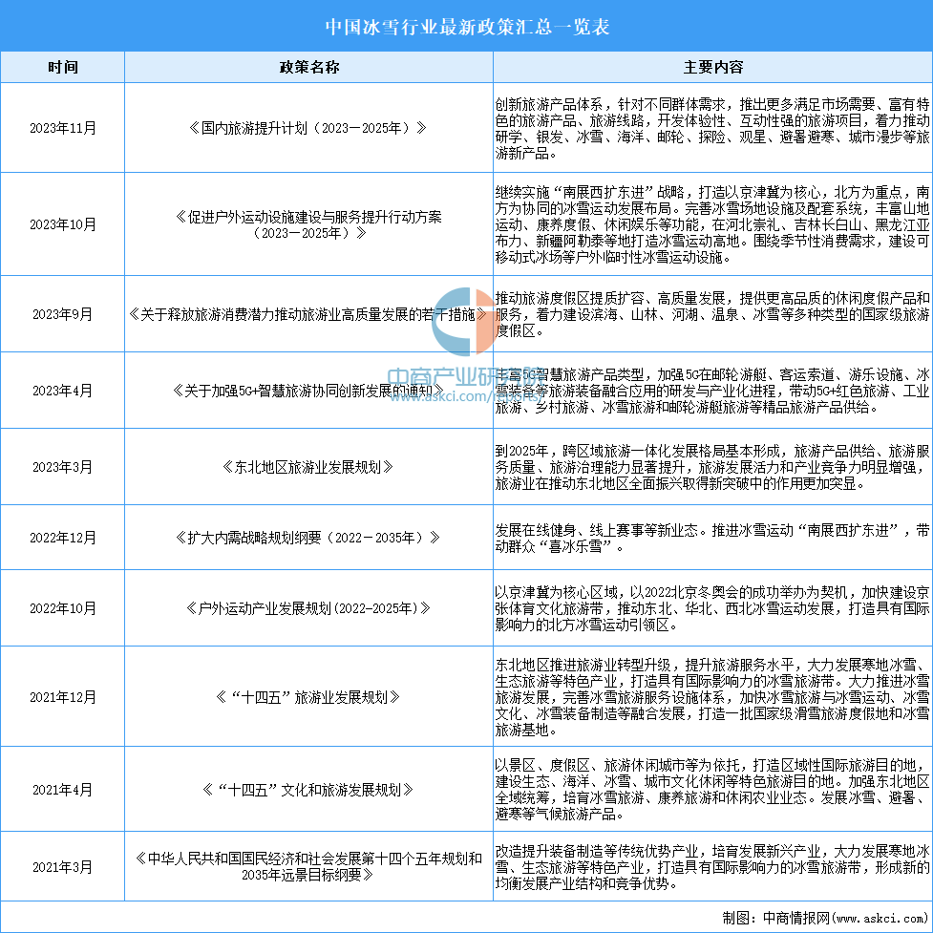Select policy 《东北地区旅游业发展规划》
This screenshot has width=933, height=933.
pyautogui.click(x=308, y=467)
